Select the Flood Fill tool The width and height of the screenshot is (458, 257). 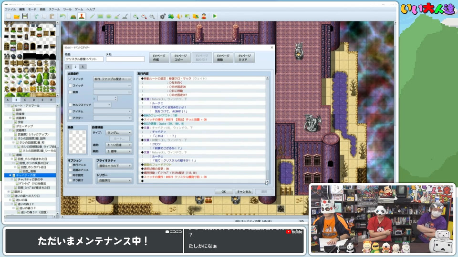click(x=116, y=16)
